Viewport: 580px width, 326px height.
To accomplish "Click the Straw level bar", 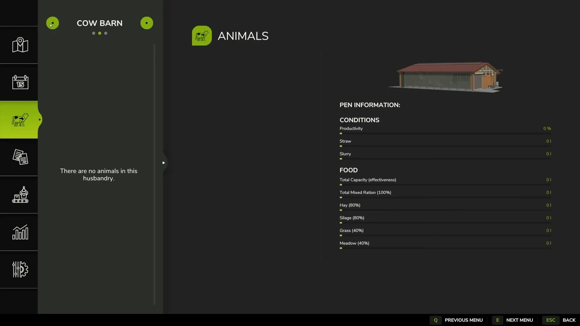I will 445,146.
